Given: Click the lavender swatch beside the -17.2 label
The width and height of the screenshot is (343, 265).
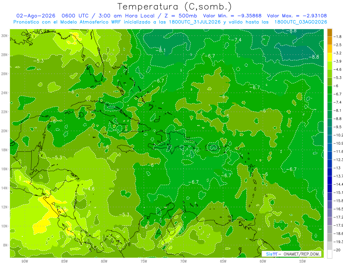Looking at the screenshot, I should pos(330,221).
